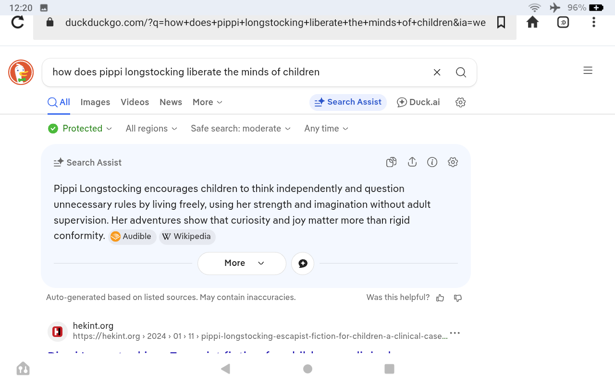Open browser three-dot overflow menu
Image resolution: width=615 pixels, height=384 pixels.
pyautogui.click(x=594, y=22)
